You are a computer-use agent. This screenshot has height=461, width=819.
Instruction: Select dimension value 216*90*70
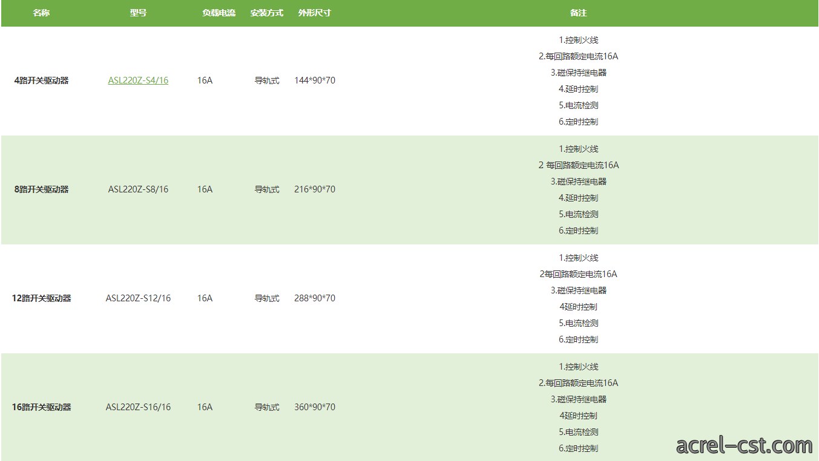(x=315, y=189)
